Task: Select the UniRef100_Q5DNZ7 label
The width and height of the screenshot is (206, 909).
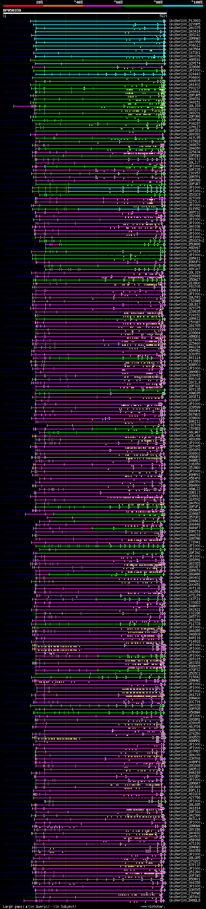Action: pyautogui.click(x=185, y=280)
